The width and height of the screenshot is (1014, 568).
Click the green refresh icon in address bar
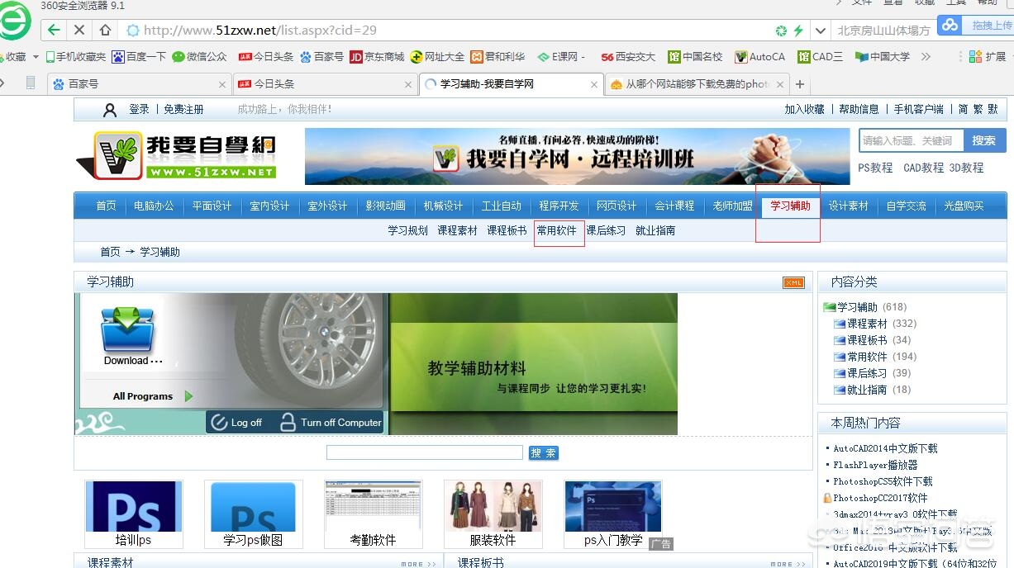tap(781, 31)
